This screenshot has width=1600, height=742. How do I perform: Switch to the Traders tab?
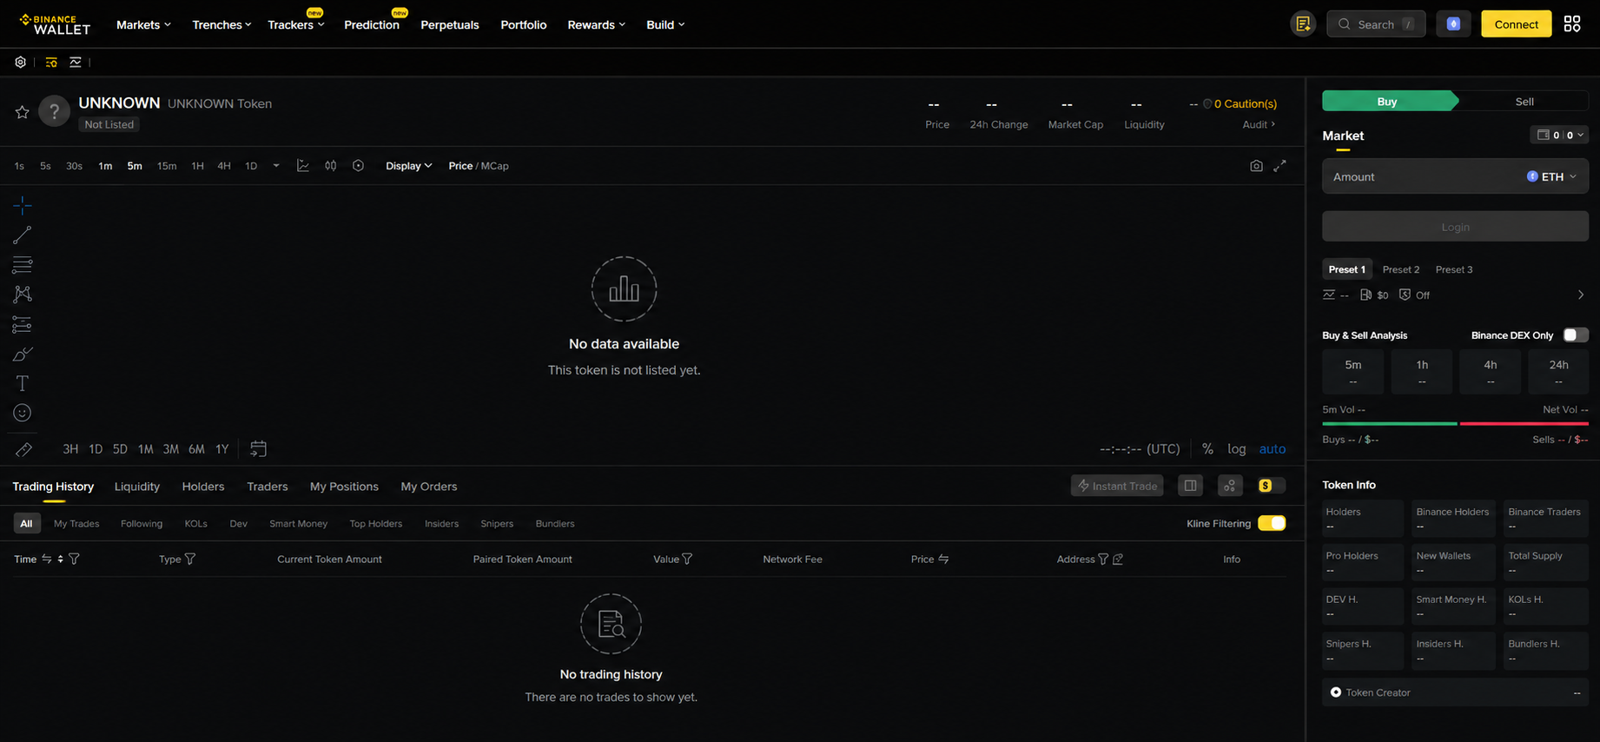[x=268, y=487]
